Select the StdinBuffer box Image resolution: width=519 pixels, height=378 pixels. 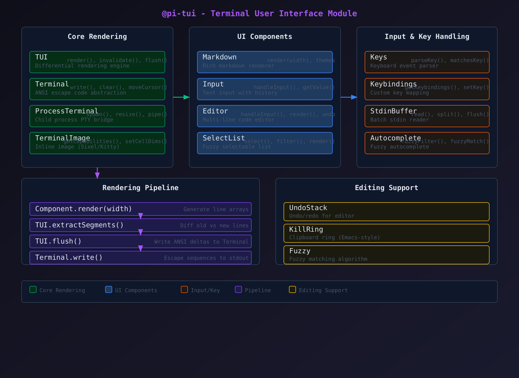[427, 116]
